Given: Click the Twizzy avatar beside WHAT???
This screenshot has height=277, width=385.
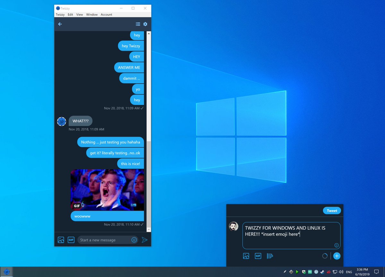Looking at the screenshot, I should (x=62, y=121).
